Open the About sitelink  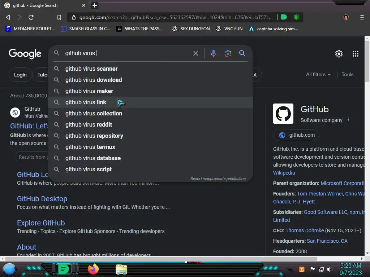coord(27,247)
